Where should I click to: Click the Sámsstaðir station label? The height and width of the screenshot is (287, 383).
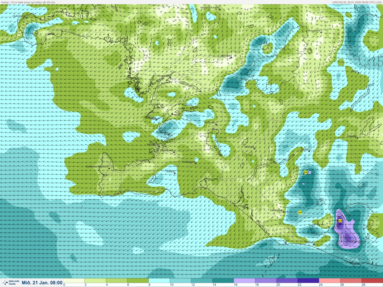coord(276,210)
